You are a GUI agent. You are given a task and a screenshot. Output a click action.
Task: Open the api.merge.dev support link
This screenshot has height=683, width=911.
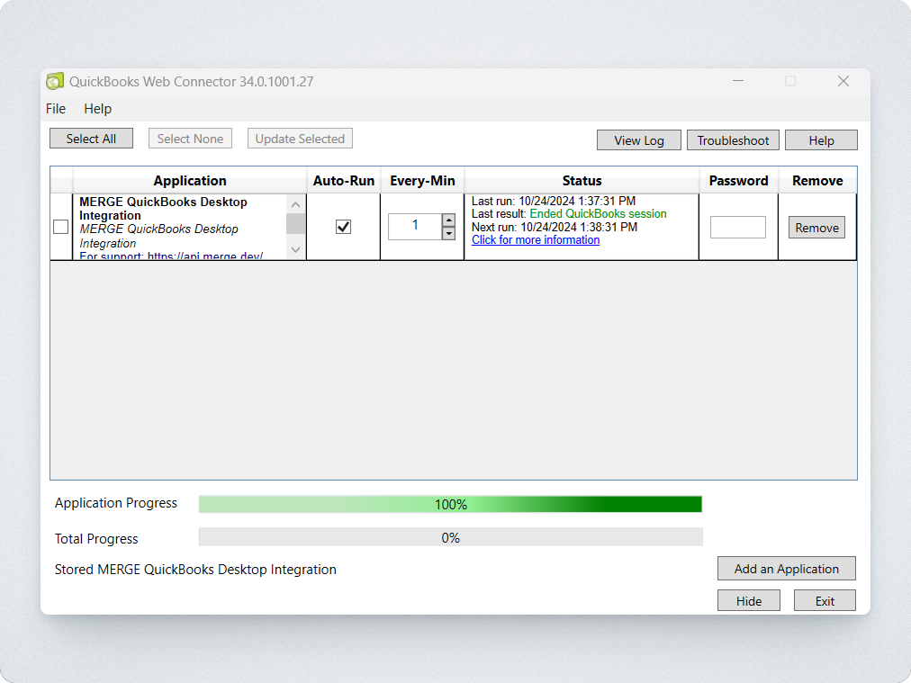(x=205, y=256)
